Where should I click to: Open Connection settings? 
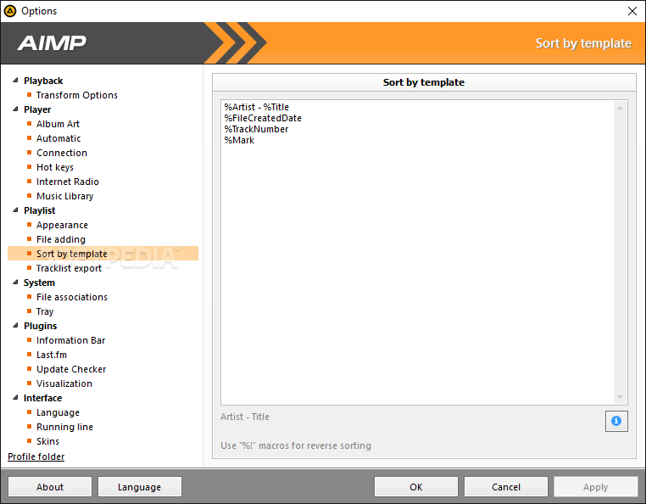[x=62, y=153]
